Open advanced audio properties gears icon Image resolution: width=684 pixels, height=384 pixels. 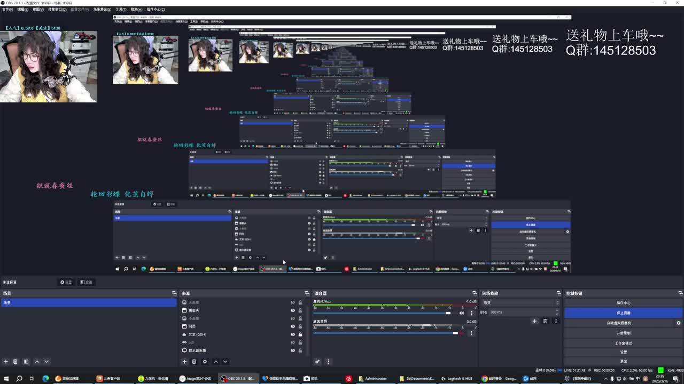click(x=317, y=362)
